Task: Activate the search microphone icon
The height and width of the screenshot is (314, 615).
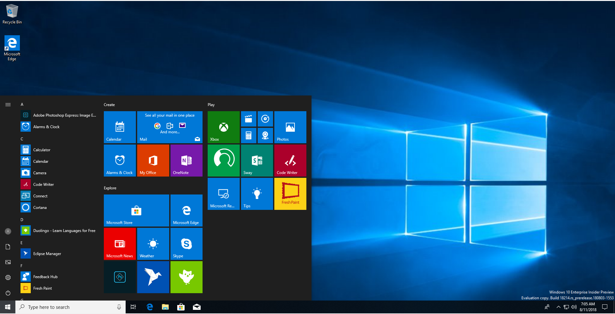Action: click(x=119, y=307)
